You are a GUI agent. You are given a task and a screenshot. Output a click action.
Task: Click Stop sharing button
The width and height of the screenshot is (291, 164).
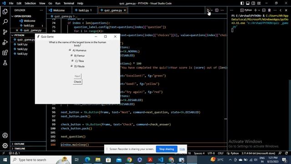pos(166,149)
